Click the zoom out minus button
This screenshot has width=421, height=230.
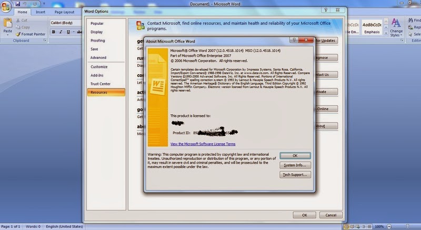[389, 227]
